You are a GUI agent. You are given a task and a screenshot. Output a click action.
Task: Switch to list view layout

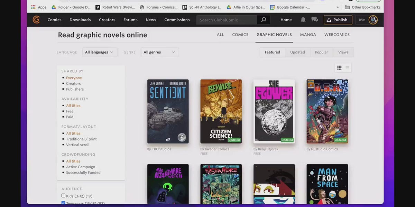[347, 68]
